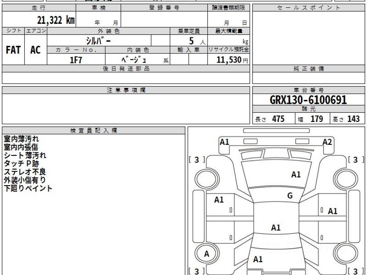Click the A2 damage mark on diagram

[327, 142]
